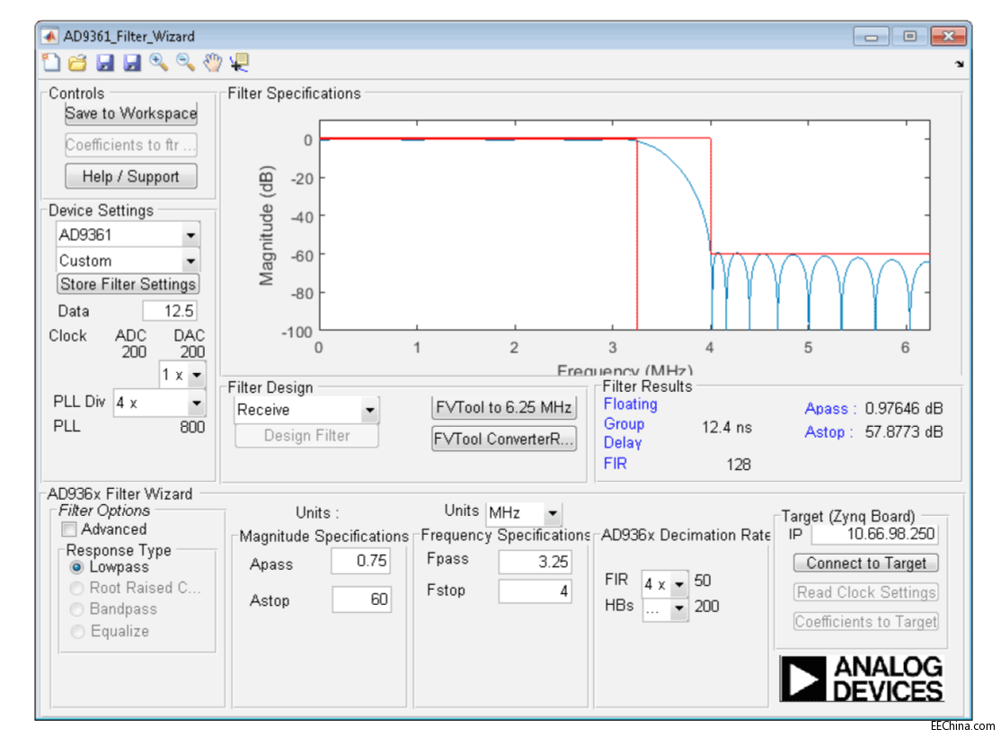Open the 1 x clock multiplier dropdown
Screen dimensions: 1001x738
[x=182, y=375]
